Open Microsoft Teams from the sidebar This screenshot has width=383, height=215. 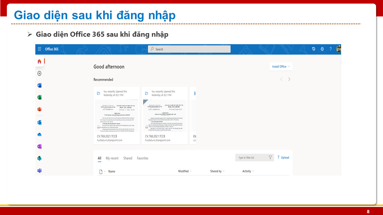[x=39, y=171]
